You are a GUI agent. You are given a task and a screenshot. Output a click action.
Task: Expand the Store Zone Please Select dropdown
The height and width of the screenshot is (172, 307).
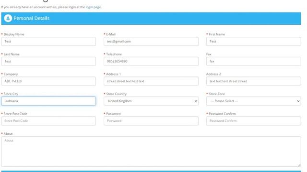(254, 101)
